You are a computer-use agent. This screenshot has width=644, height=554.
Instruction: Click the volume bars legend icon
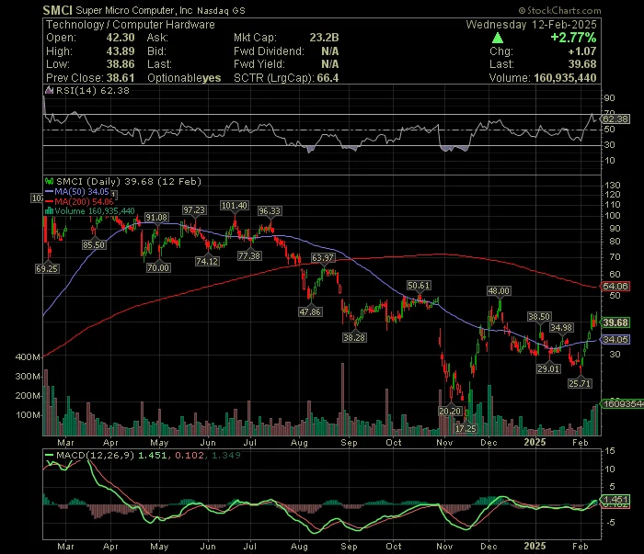click(49, 211)
